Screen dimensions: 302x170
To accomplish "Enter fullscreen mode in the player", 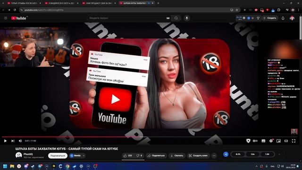I will pyautogui.click(x=294, y=141).
